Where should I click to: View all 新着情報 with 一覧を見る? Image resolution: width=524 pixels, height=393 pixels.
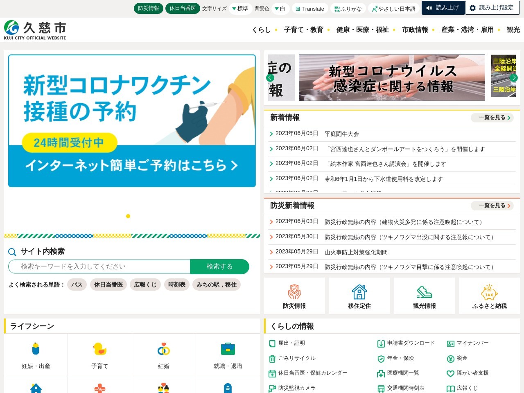point(492,118)
